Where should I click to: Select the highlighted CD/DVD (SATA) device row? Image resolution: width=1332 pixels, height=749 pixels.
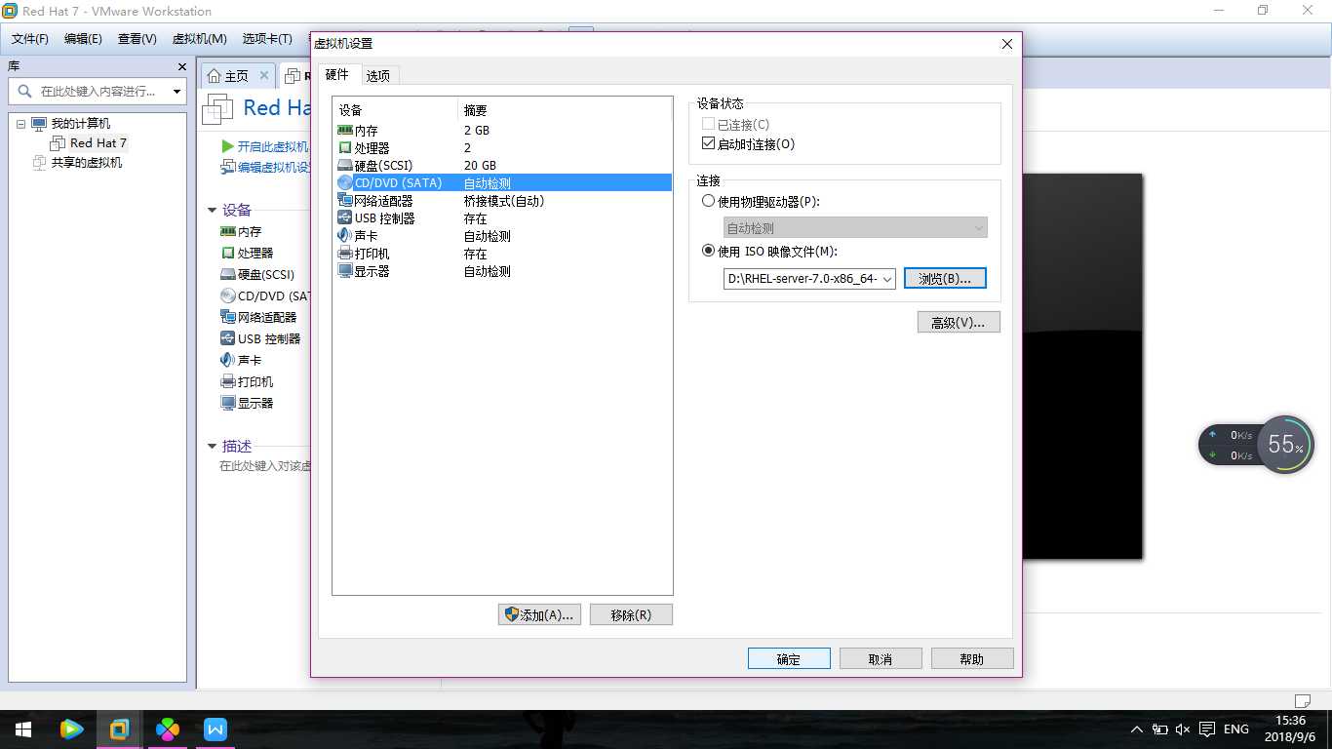click(x=503, y=183)
